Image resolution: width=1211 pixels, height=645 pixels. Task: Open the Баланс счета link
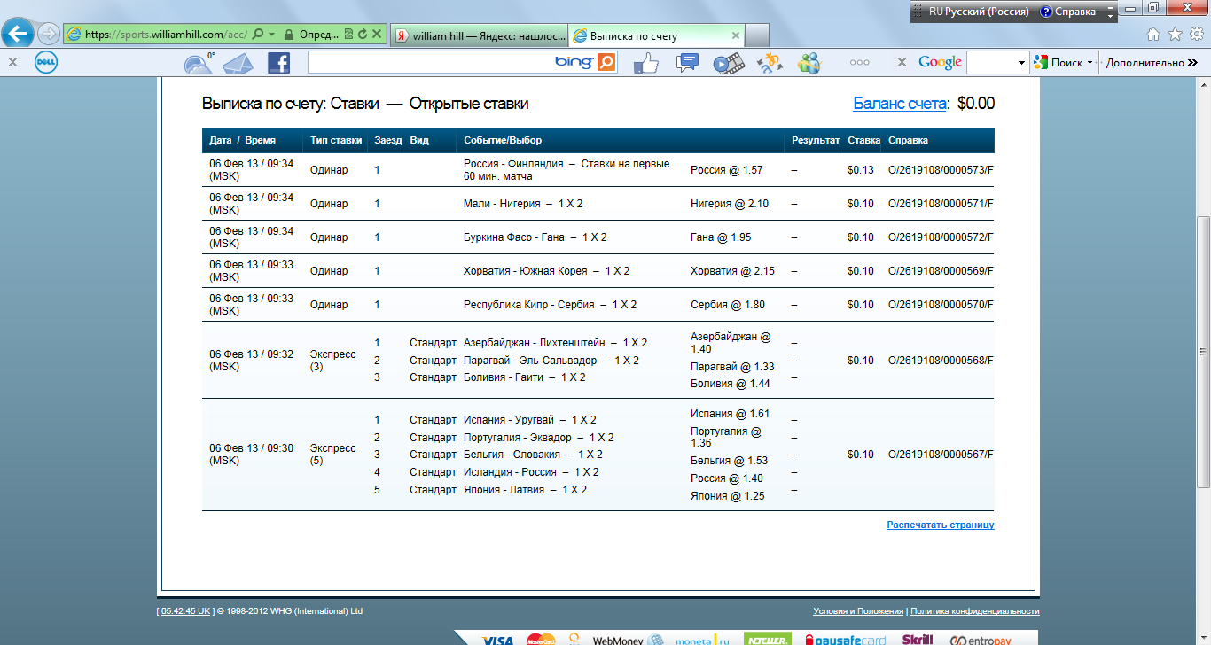(899, 104)
